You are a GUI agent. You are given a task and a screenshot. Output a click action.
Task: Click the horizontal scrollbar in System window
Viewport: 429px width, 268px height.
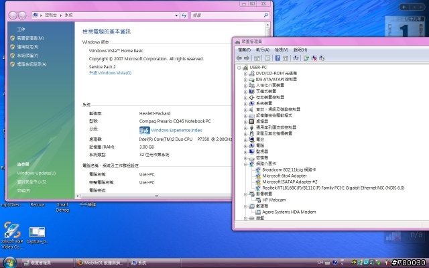(156, 196)
